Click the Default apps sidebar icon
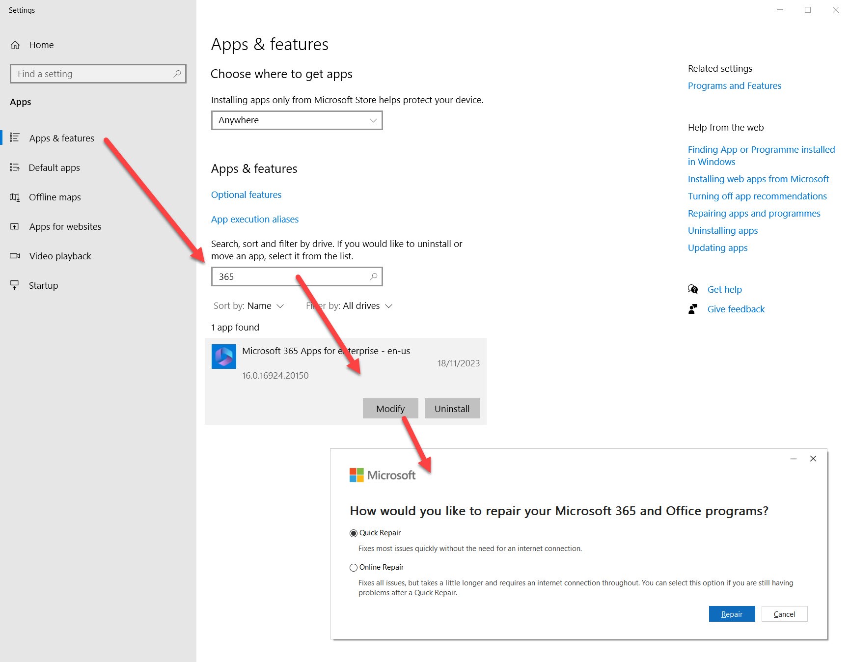This screenshot has width=850, height=662. click(x=15, y=167)
